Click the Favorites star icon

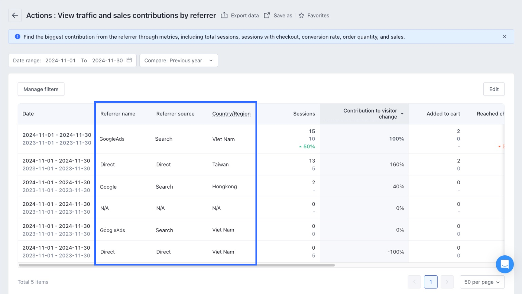click(x=302, y=15)
